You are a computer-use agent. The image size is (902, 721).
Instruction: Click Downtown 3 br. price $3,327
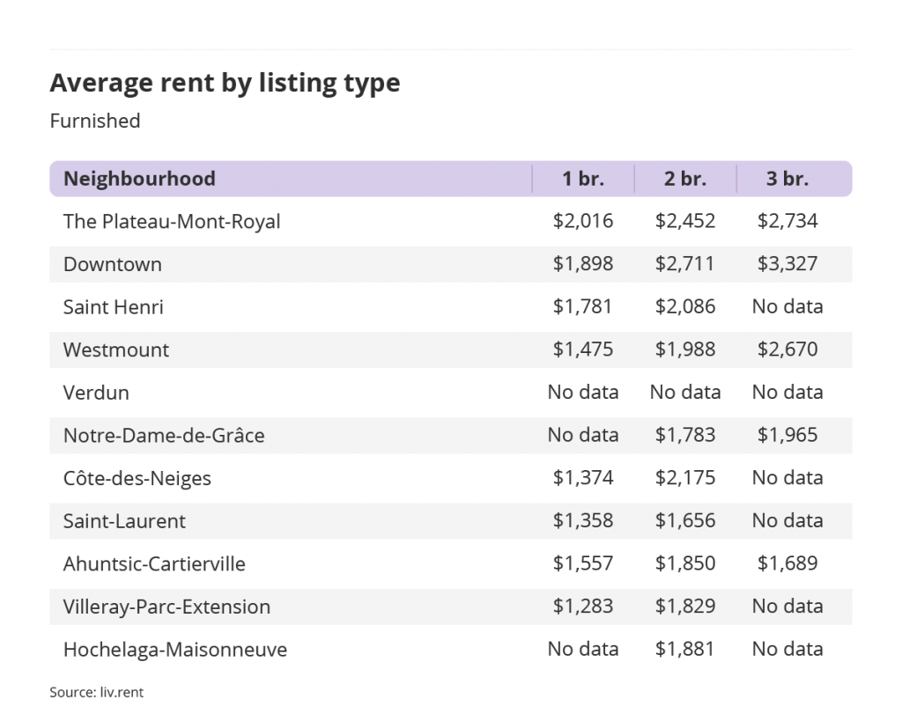coord(787,264)
